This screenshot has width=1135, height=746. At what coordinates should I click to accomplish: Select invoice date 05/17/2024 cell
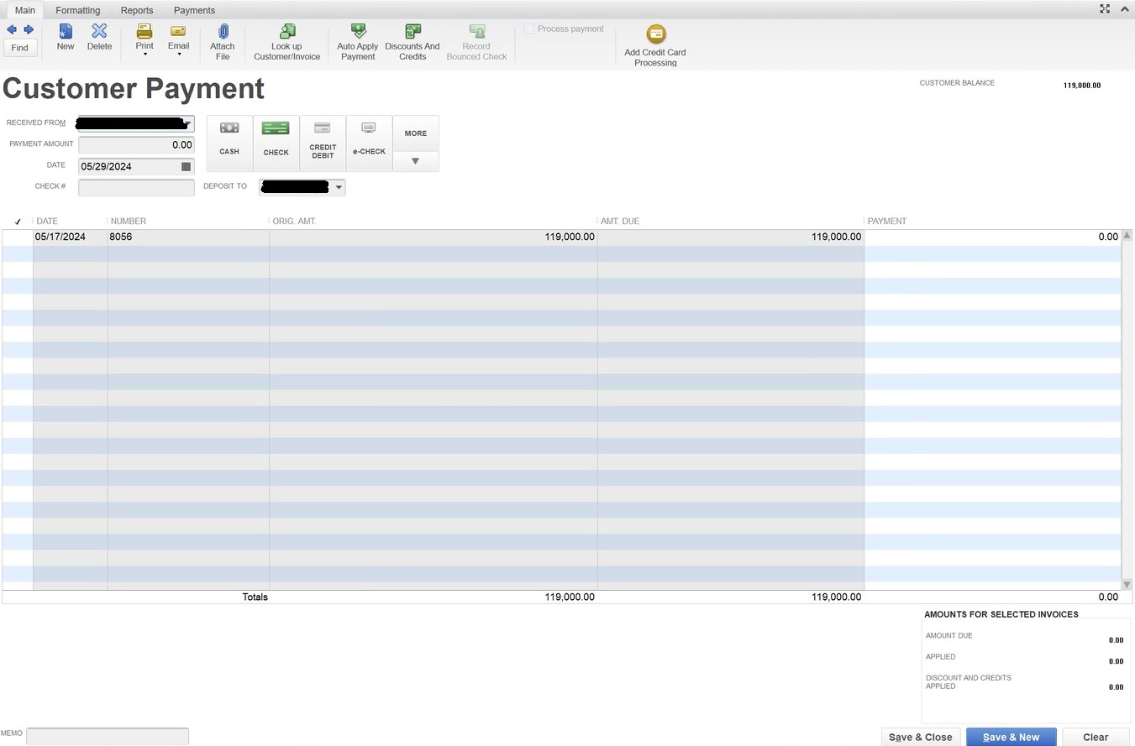[x=71, y=237]
